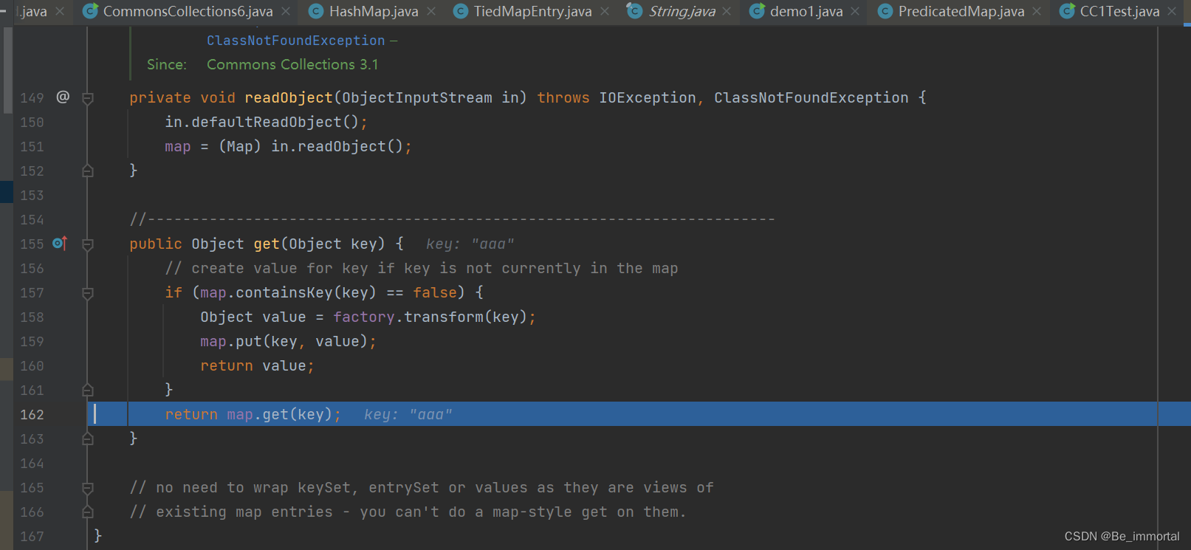
Task: Close the TiedMapEntry.java tab
Action: 605,11
